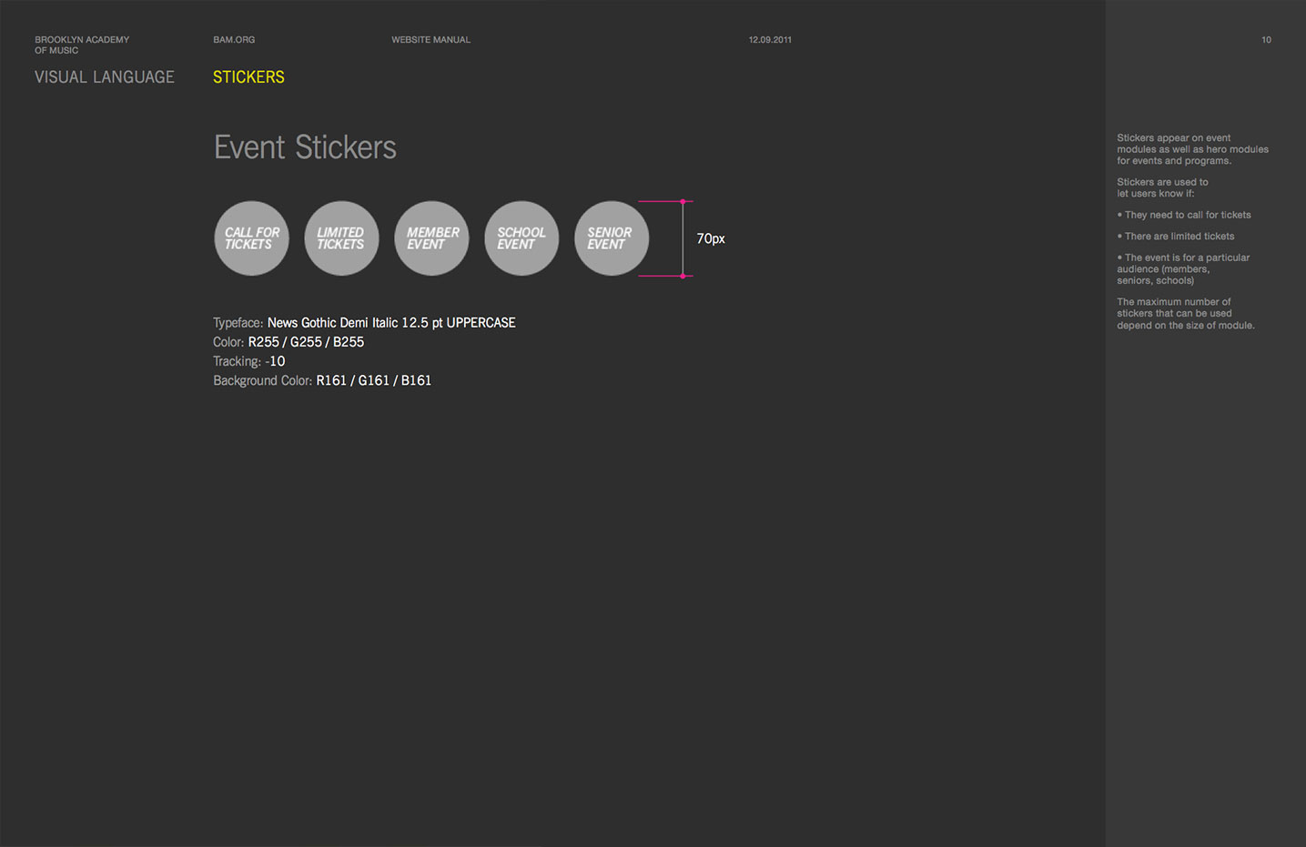
Task: Choose the School Event sticker
Action: (x=521, y=238)
